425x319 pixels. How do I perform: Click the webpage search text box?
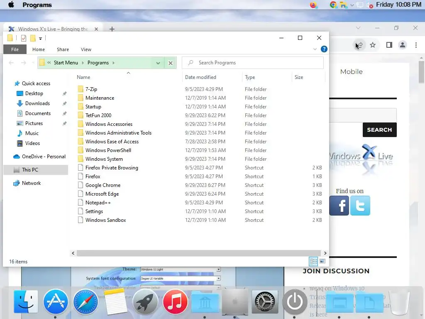[363, 115]
